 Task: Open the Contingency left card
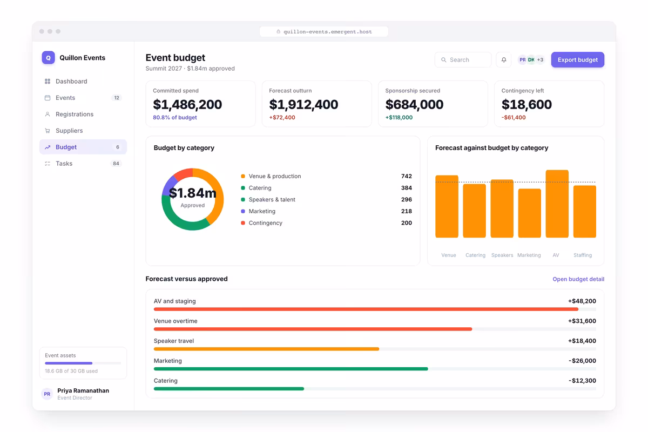549,104
